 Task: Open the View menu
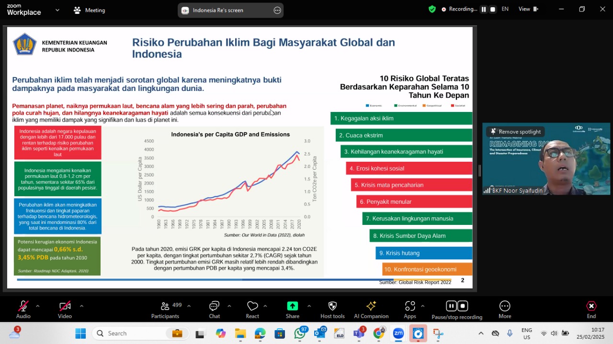pos(529,9)
